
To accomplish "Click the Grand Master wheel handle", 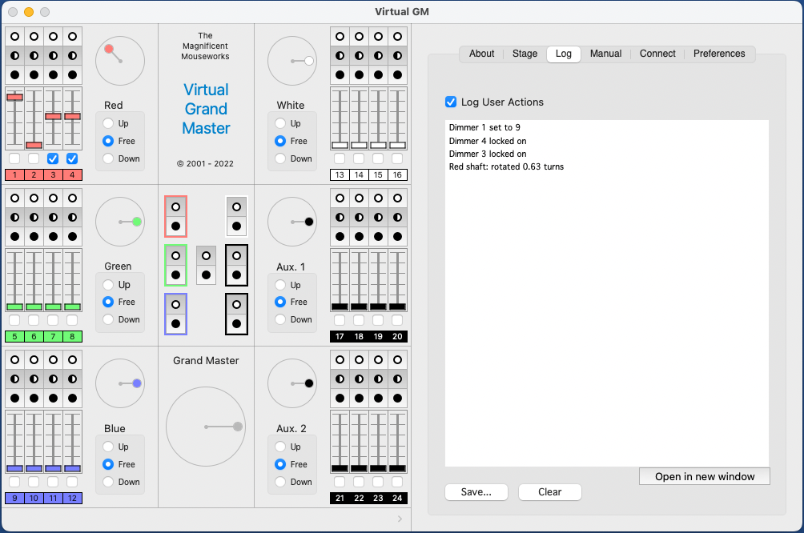I will tap(237, 427).
